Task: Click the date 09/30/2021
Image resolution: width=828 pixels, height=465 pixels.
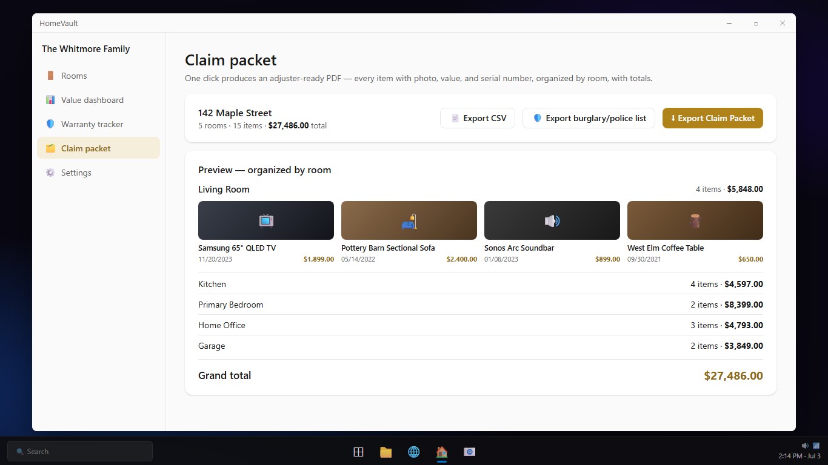Action: tap(644, 259)
